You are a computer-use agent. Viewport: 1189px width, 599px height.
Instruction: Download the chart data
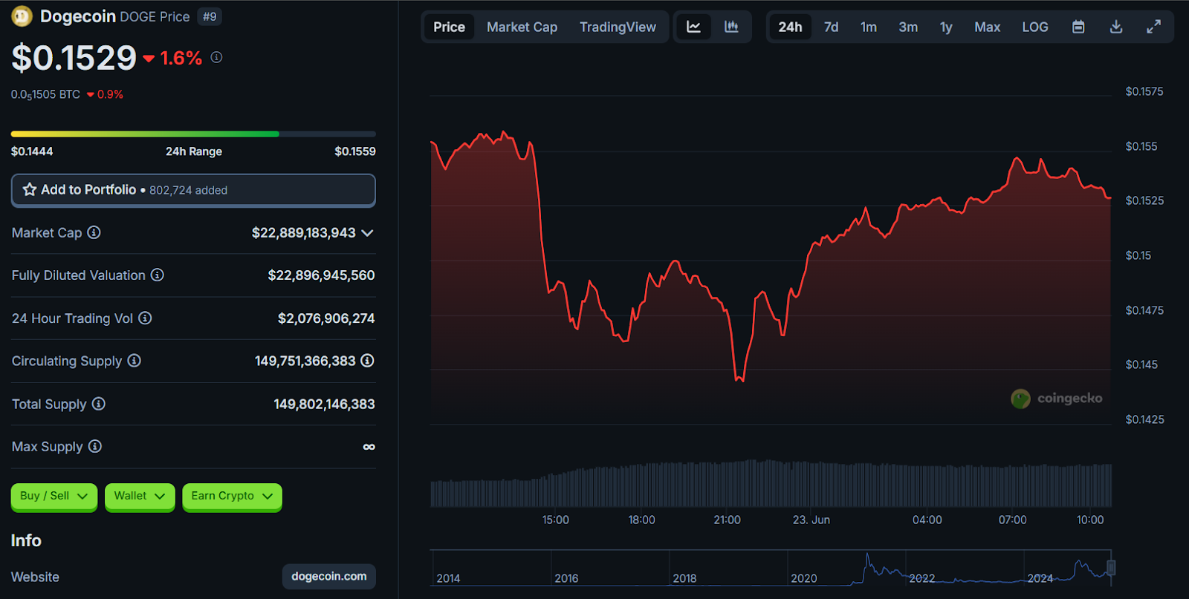(1116, 27)
